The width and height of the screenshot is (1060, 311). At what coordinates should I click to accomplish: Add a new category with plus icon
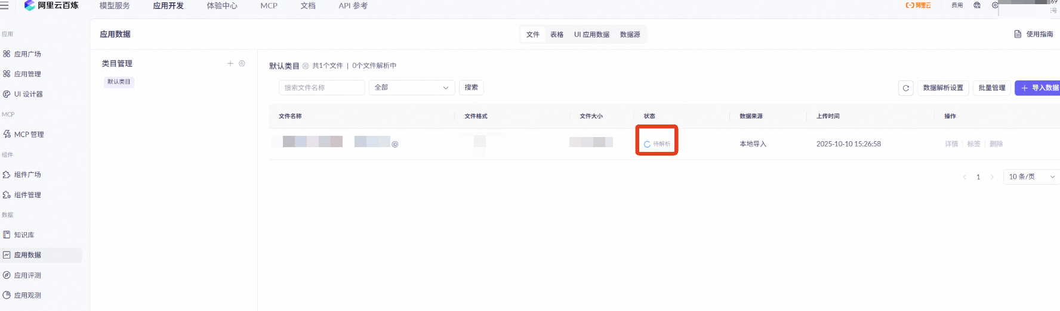point(230,63)
